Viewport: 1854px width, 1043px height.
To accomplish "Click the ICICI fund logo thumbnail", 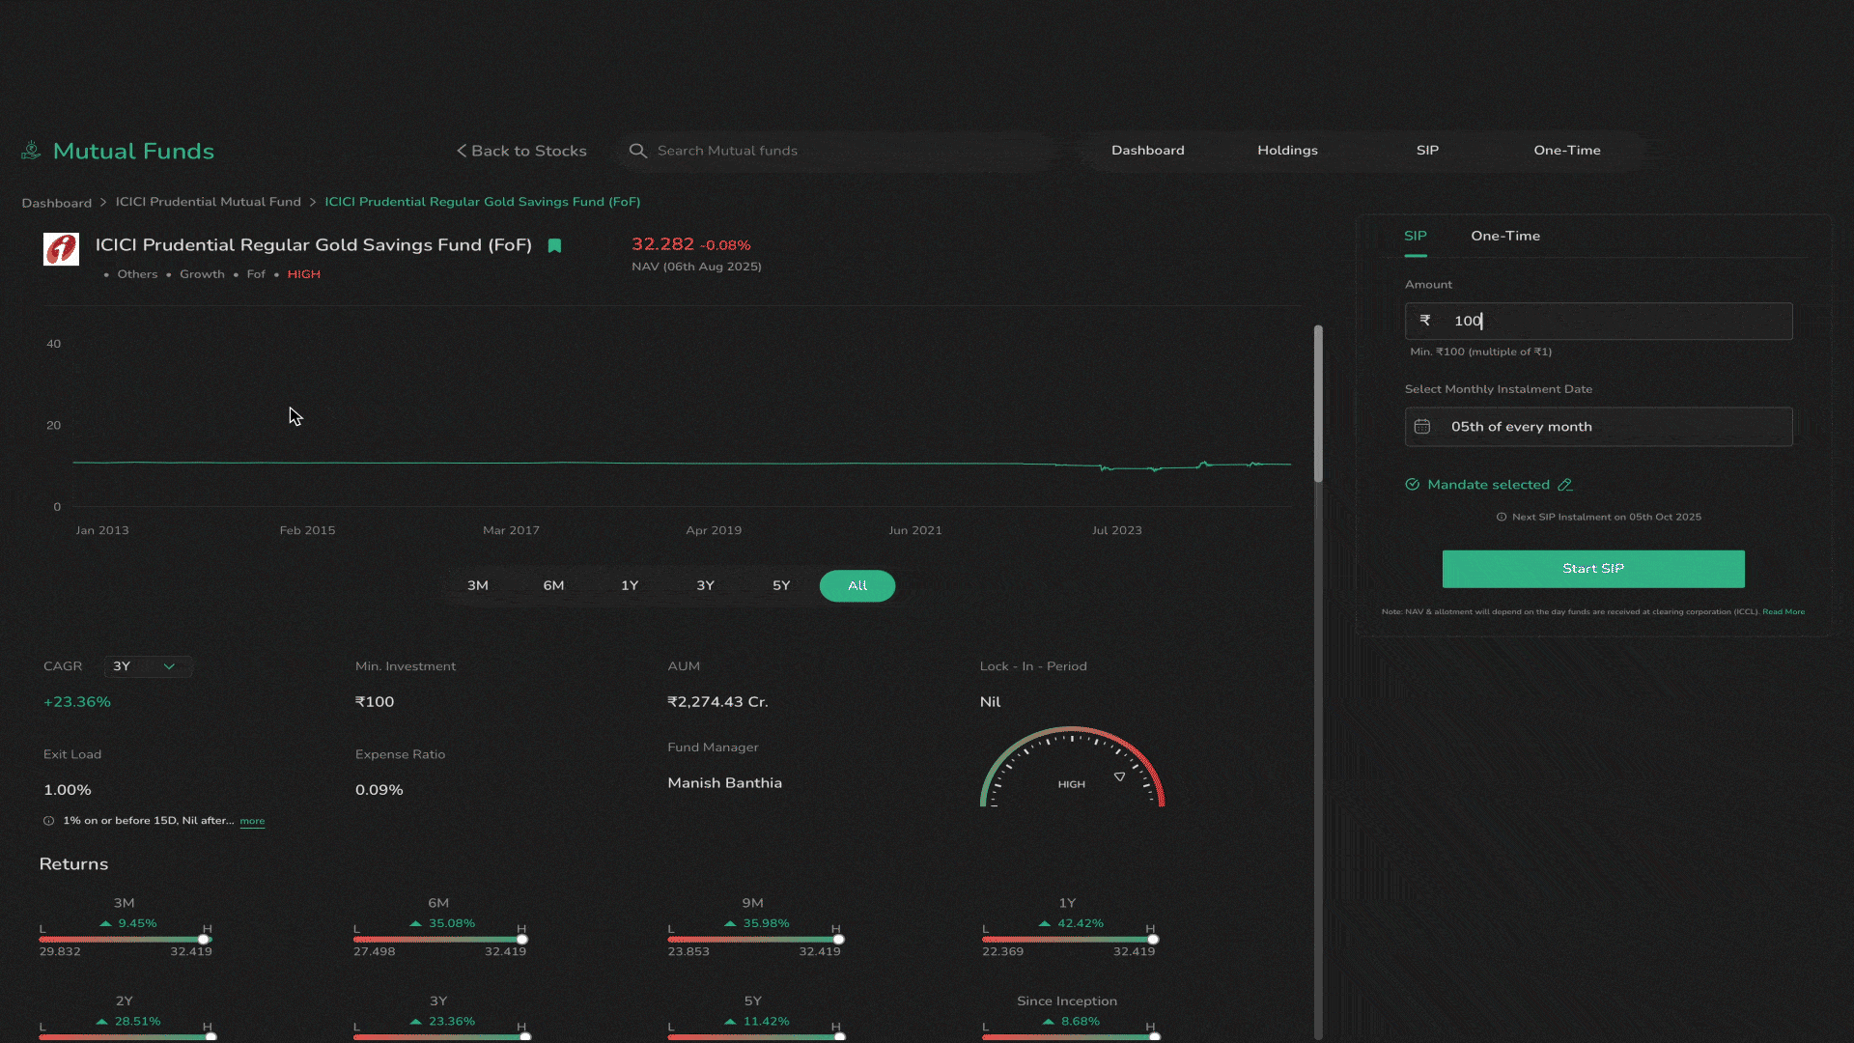I will coord(61,249).
